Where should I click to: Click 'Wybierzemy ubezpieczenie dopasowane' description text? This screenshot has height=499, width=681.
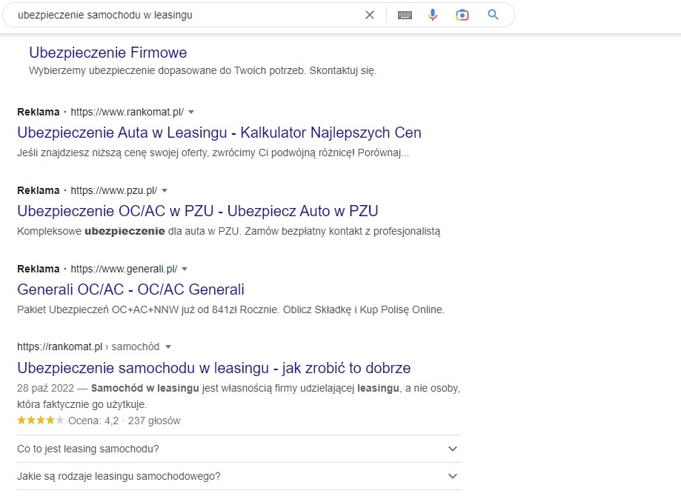202,71
